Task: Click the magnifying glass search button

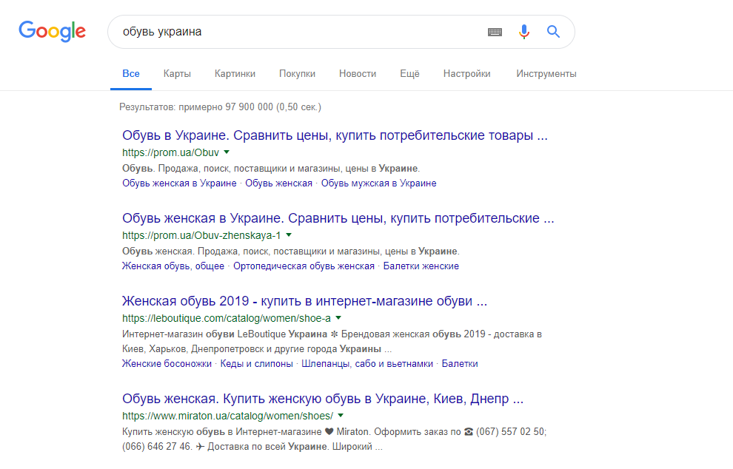Action: coord(554,31)
